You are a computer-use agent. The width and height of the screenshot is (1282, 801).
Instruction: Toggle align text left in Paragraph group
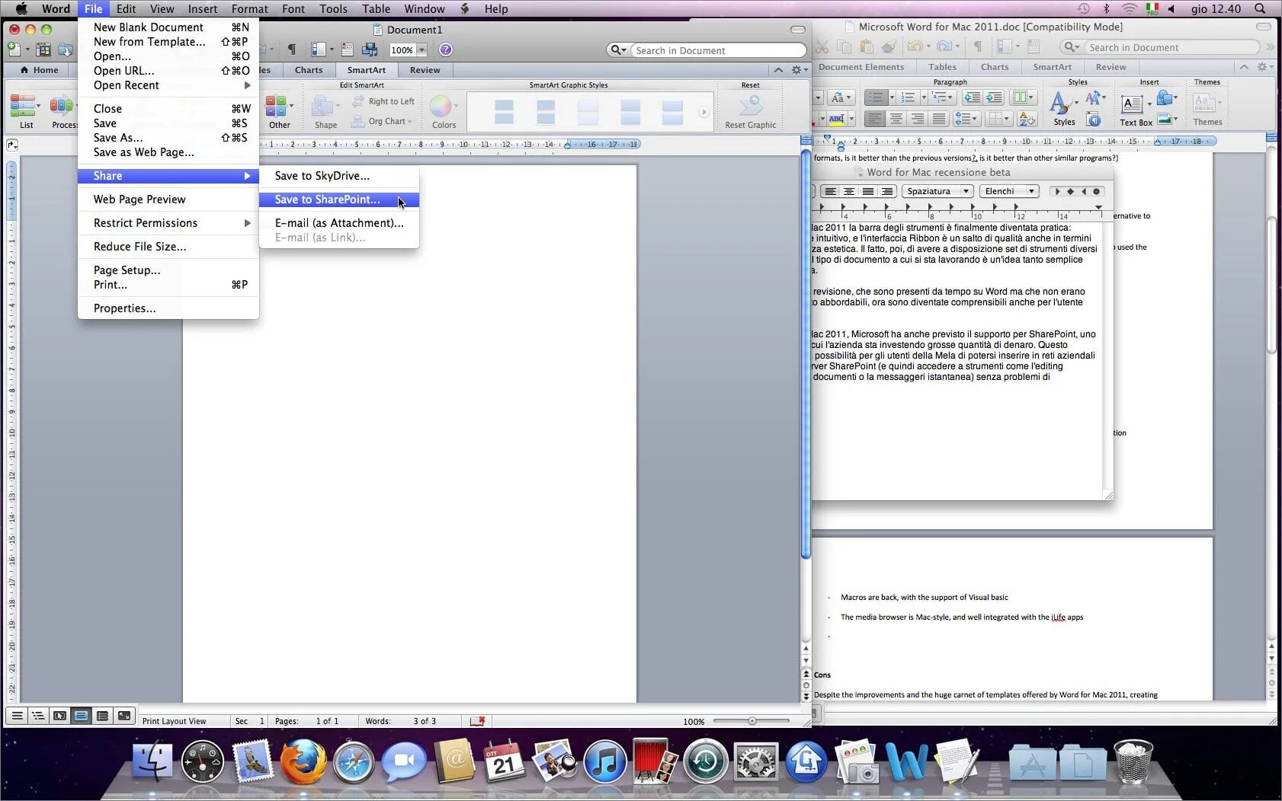[x=875, y=119]
